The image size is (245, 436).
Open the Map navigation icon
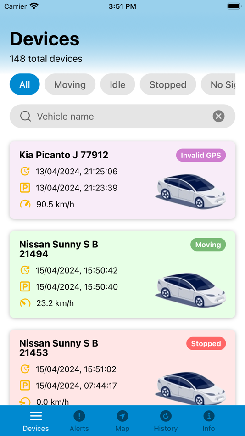(122, 416)
